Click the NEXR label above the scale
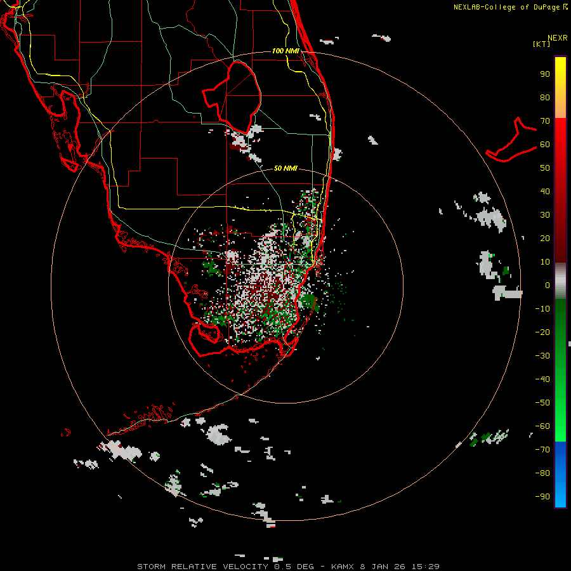Viewport: 571px width, 571px height. [558, 38]
